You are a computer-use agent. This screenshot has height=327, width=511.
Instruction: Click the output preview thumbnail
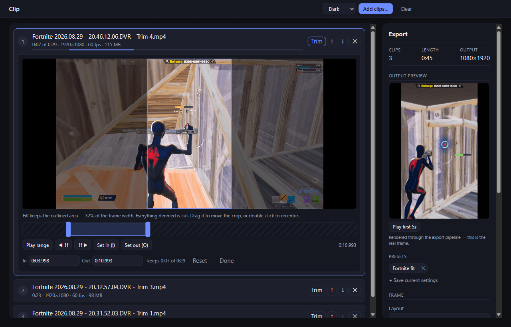tap(439, 151)
